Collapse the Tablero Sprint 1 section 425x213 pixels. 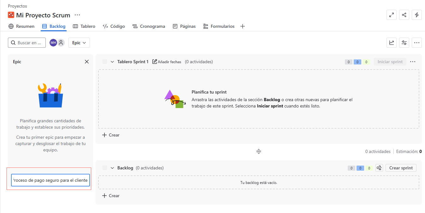click(112, 62)
